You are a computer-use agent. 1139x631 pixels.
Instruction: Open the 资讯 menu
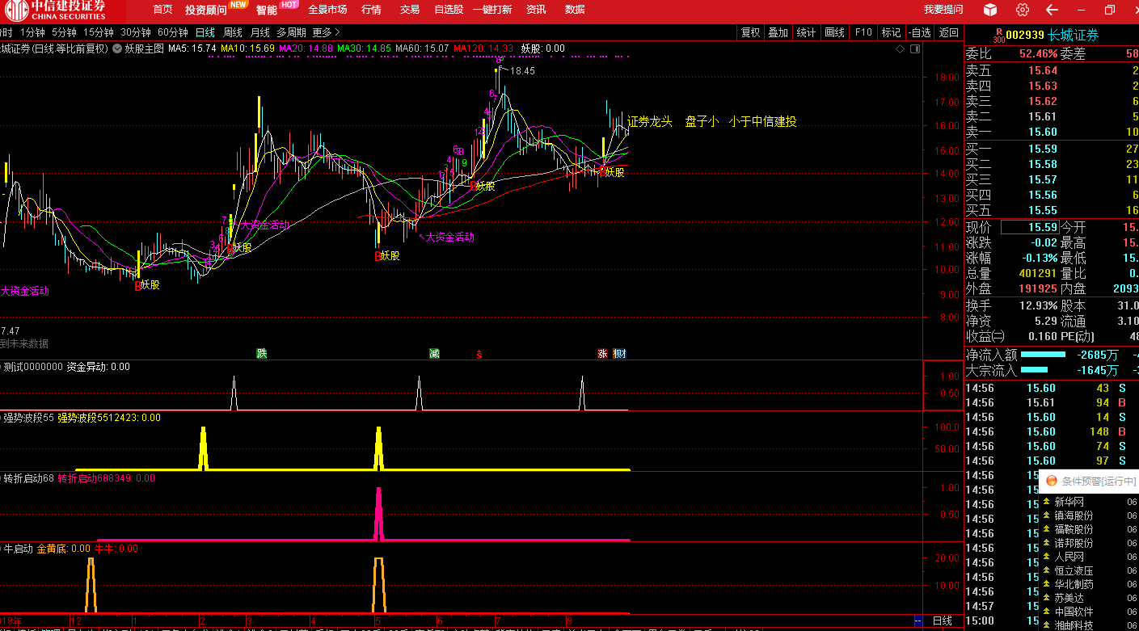point(536,10)
